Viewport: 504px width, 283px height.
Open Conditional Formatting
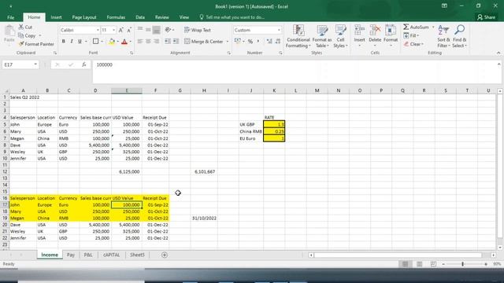coord(298,36)
